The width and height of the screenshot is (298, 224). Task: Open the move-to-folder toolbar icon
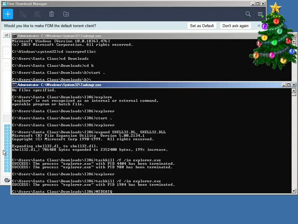pyautogui.click(x=66, y=14)
